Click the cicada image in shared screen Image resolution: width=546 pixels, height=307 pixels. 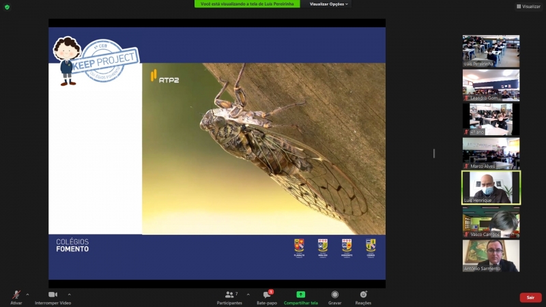click(263, 149)
